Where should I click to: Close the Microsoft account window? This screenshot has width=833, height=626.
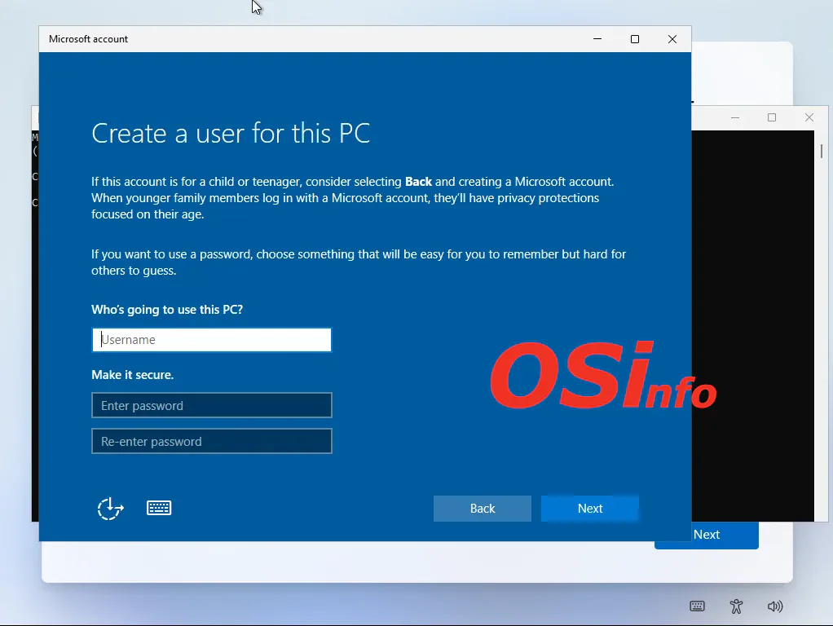point(672,39)
